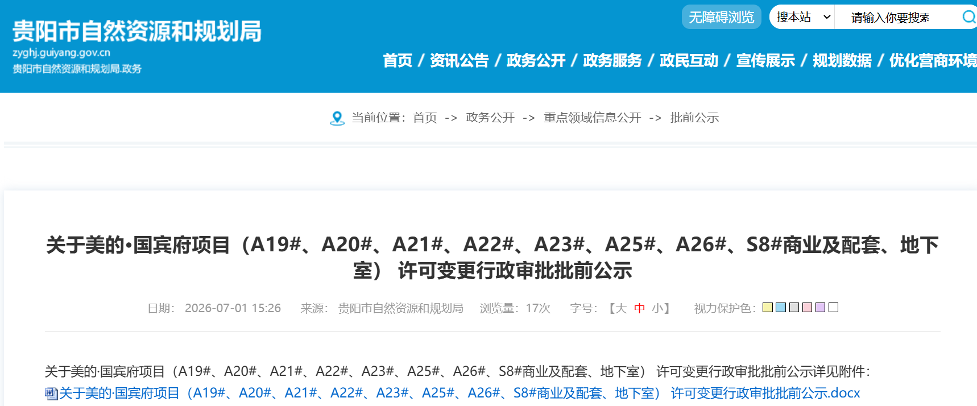Open the 规划数据 navigation menu item
977x406 pixels.
coord(842,60)
